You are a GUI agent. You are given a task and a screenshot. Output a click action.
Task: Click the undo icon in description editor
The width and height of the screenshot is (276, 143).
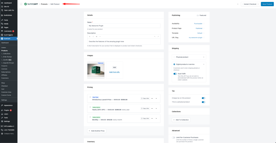coord(155,36)
